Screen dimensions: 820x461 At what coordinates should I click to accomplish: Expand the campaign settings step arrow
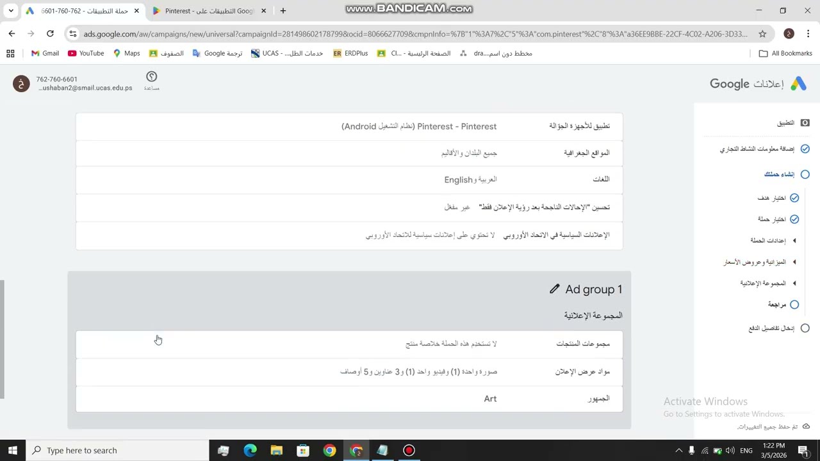pyautogui.click(x=794, y=241)
